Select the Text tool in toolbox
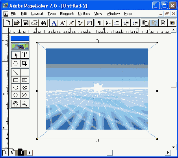The width and height of the screenshot is (178, 158). tap(25, 55)
